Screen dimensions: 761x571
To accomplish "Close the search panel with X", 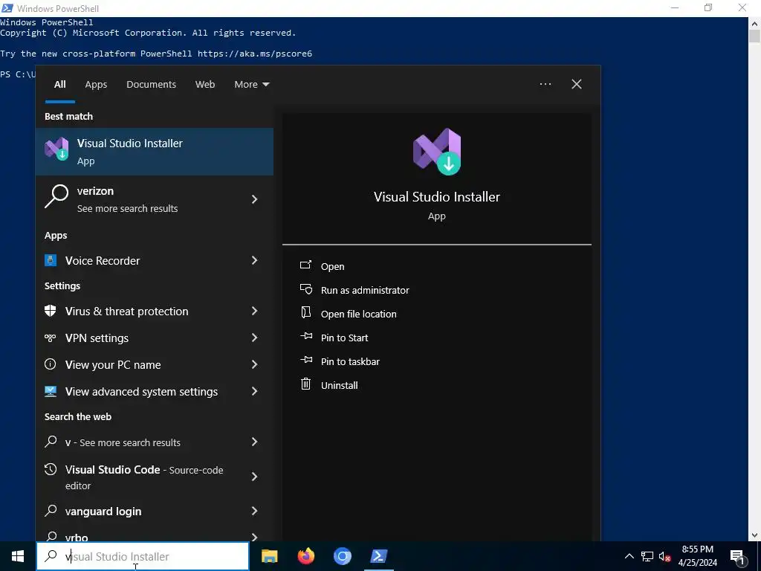I will click(577, 84).
